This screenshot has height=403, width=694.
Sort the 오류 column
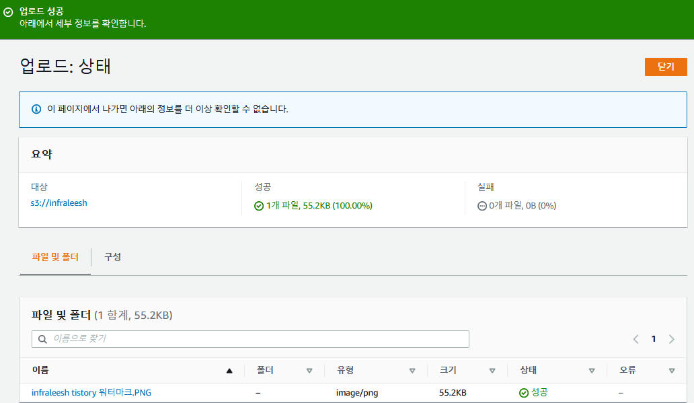(672, 371)
